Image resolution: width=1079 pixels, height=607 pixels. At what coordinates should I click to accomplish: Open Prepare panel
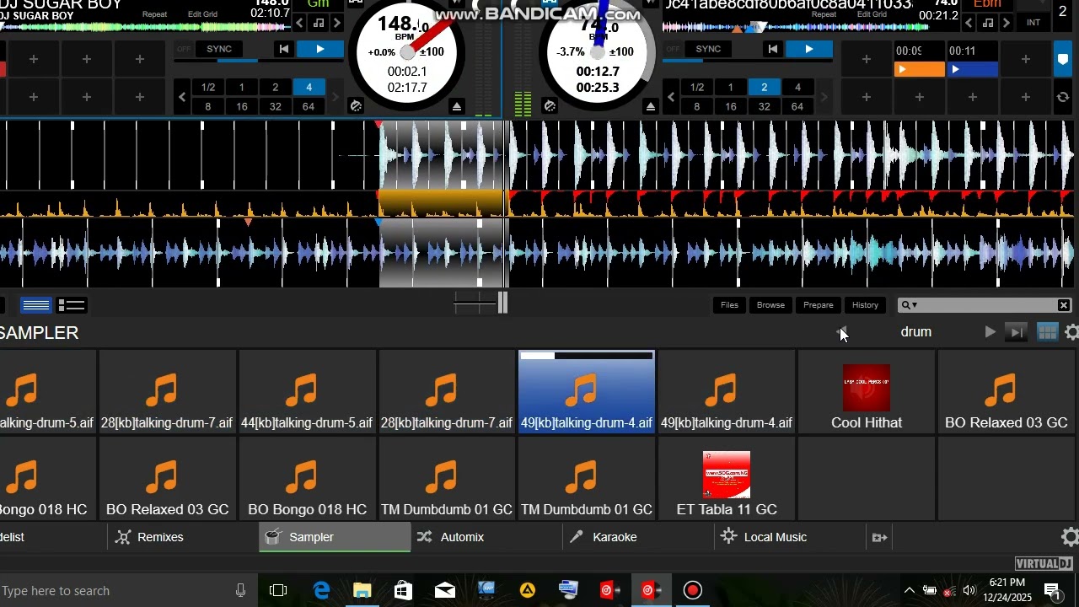(x=818, y=305)
